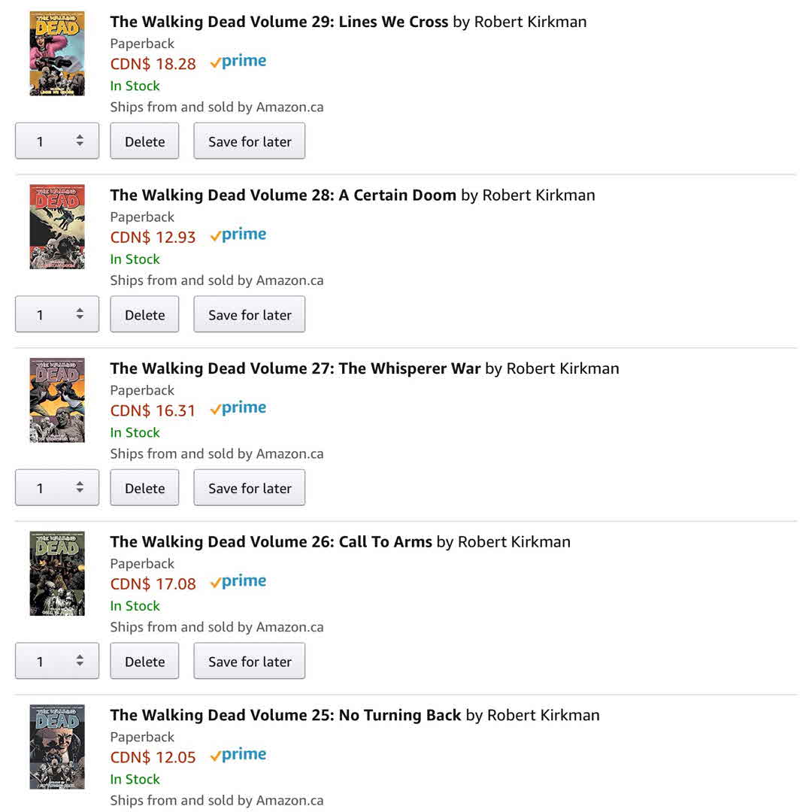Screen dimensions: 812x812
Task: Follow the Volume 25: No Turning Back title link
Action: click(285, 715)
